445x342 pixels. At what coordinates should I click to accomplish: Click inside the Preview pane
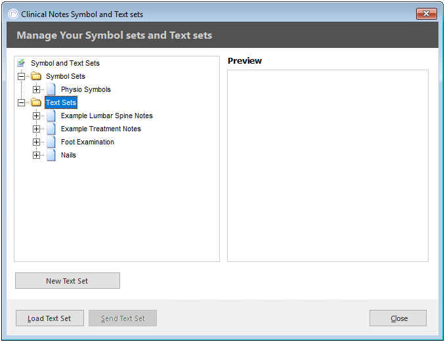tap(328, 166)
